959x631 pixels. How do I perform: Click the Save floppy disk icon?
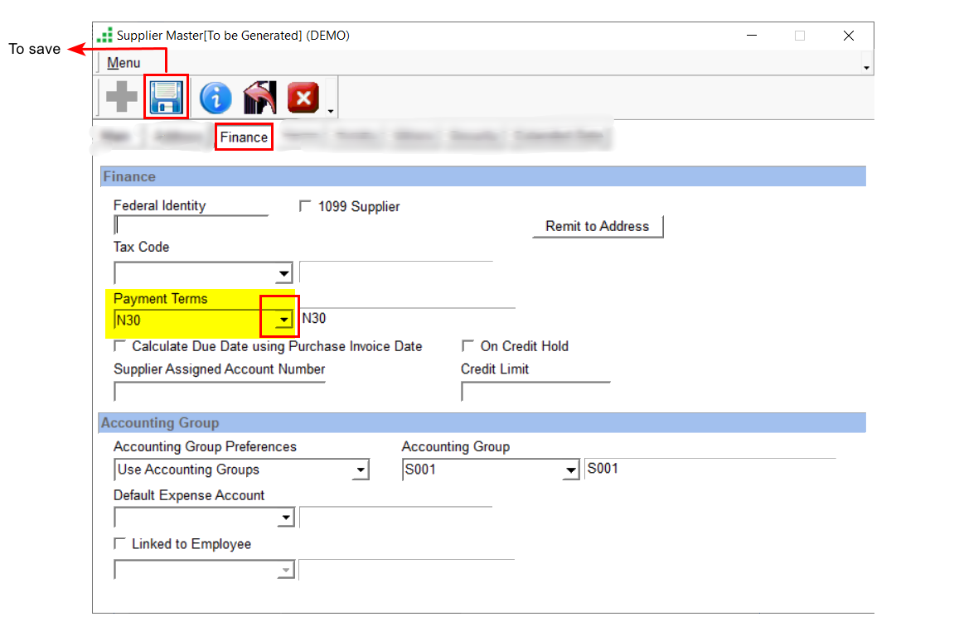click(x=166, y=98)
